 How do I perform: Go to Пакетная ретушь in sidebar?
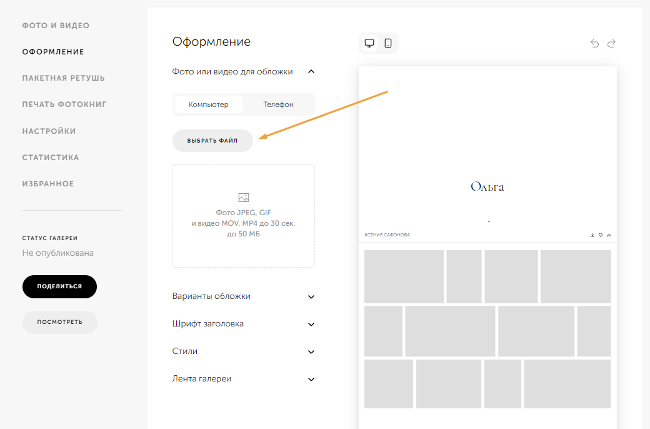point(63,78)
